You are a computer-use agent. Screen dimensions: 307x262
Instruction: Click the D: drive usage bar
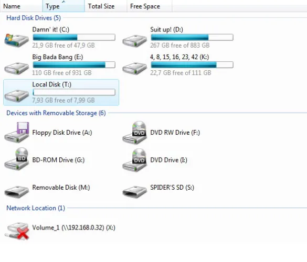coord(192,37)
